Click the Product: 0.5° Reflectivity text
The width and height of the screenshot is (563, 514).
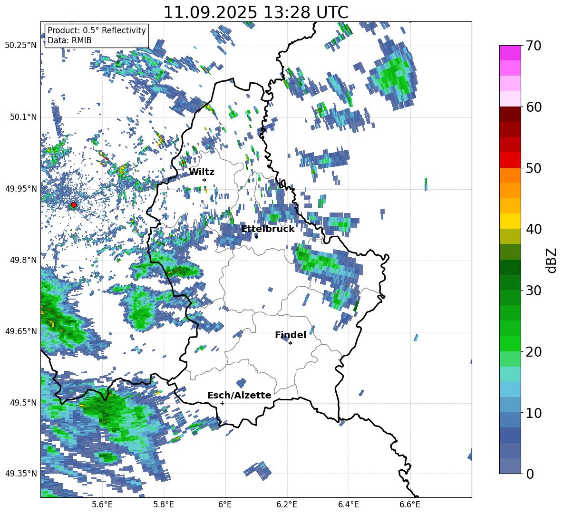(x=97, y=30)
